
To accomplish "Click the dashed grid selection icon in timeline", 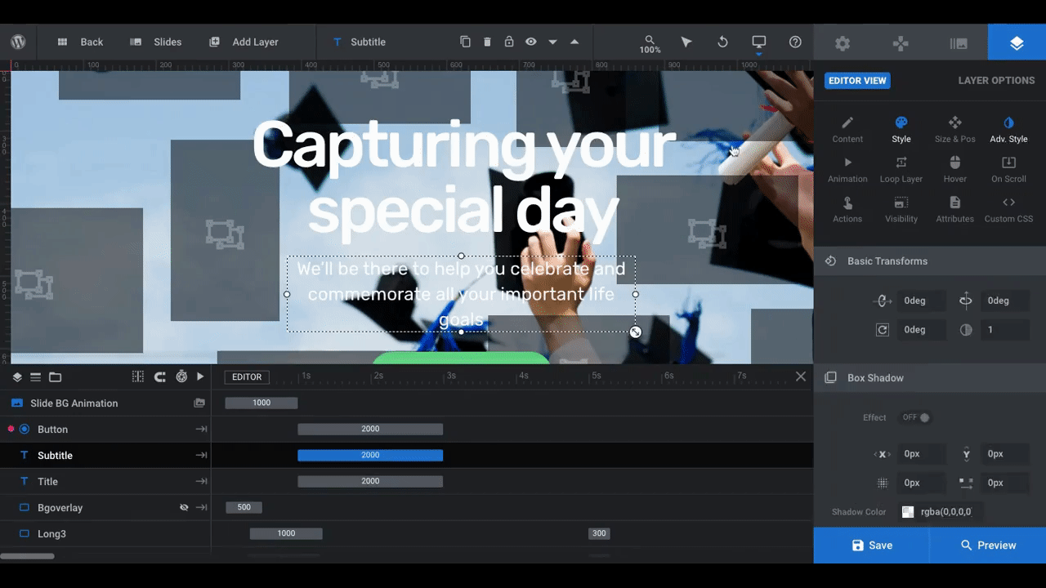I will point(138,376).
